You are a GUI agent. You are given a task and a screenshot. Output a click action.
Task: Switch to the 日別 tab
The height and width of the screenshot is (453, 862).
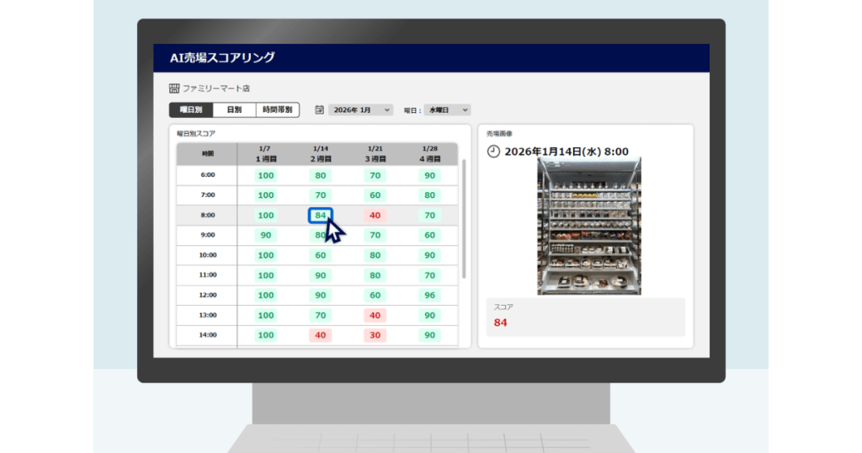pyautogui.click(x=234, y=109)
